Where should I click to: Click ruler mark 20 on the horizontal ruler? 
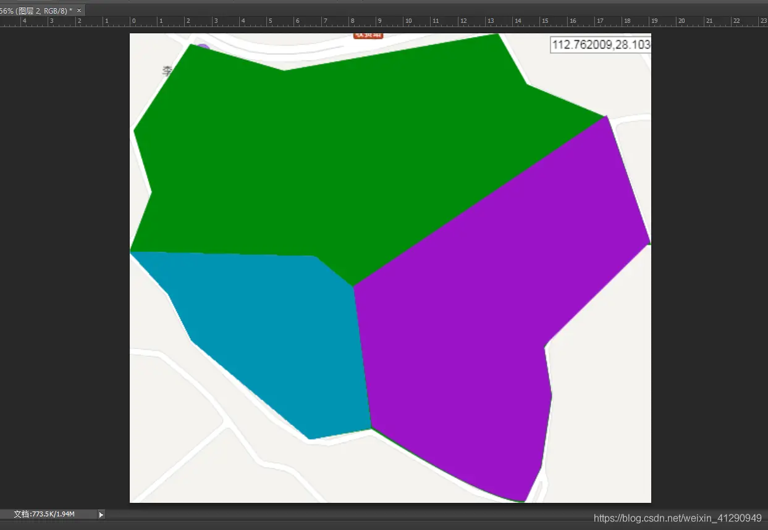pos(681,21)
